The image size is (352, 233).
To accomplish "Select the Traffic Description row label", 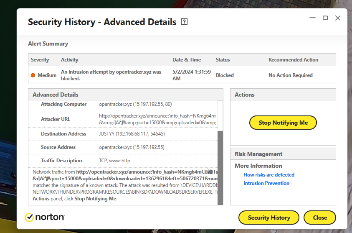I will click(x=61, y=161).
